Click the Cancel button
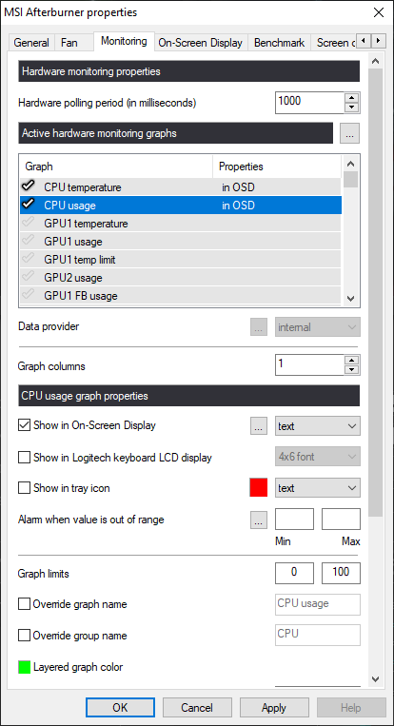 (197, 708)
